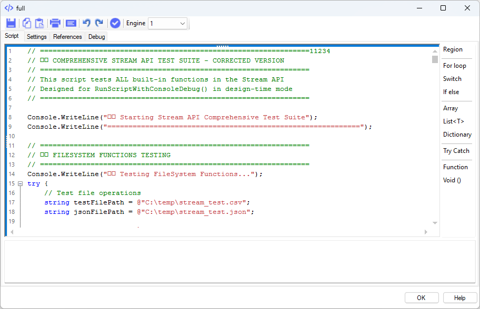This screenshot has width=480, height=309.
Task: Redo the last undone edit
Action: pyautogui.click(x=99, y=23)
